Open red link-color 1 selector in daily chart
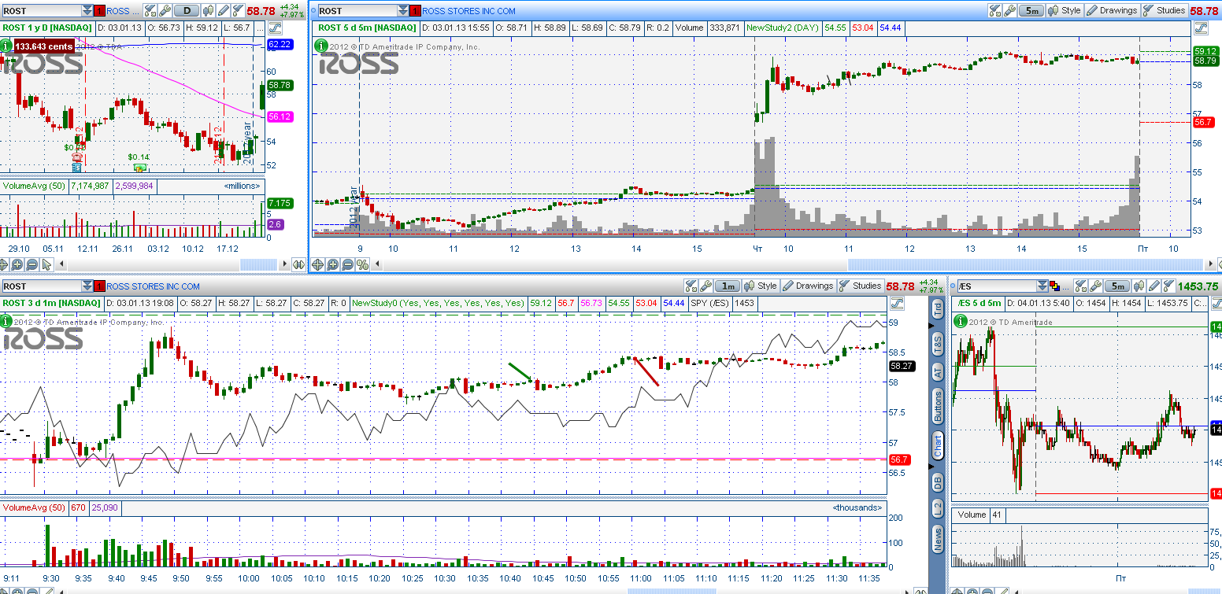 [x=99, y=11]
